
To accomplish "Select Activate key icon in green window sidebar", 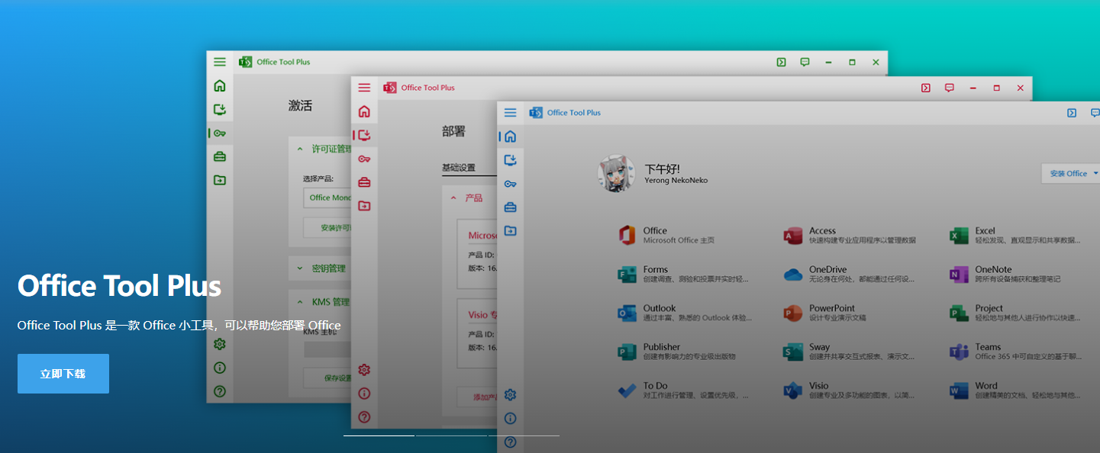I will [x=220, y=133].
